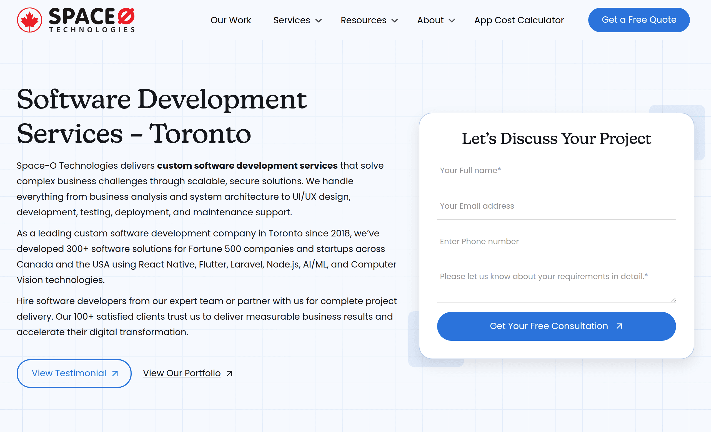The height and width of the screenshot is (444, 711).
Task: Select the arrow icon in View Testimonial button
Action: pos(114,373)
